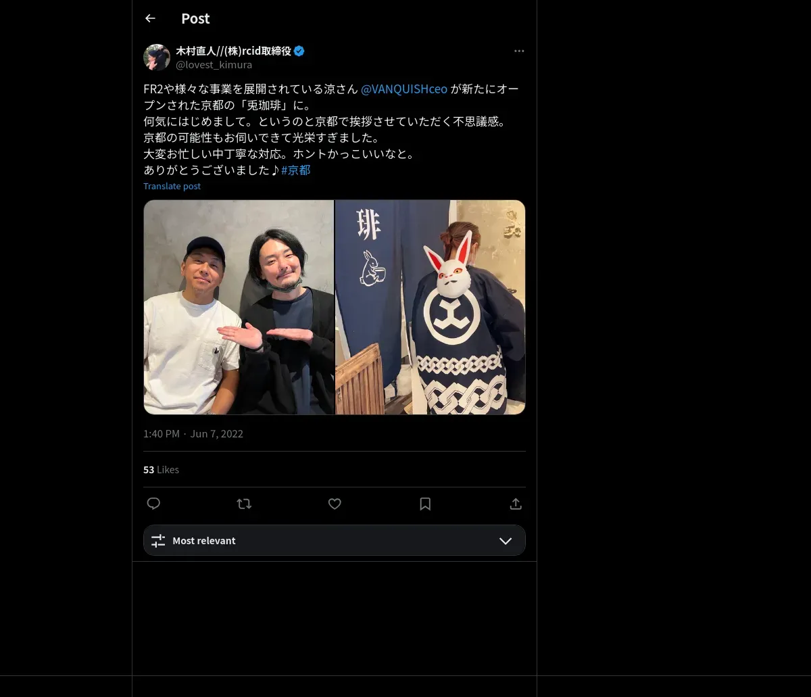Open the photo of two men
This screenshot has width=811, height=697.
tap(239, 307)
